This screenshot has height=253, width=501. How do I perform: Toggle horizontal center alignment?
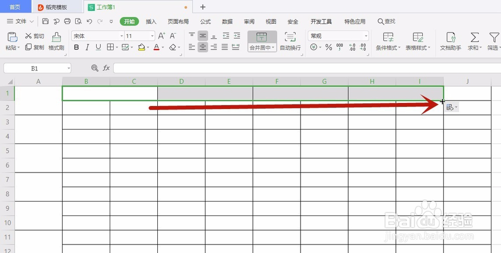click(203, 47)
